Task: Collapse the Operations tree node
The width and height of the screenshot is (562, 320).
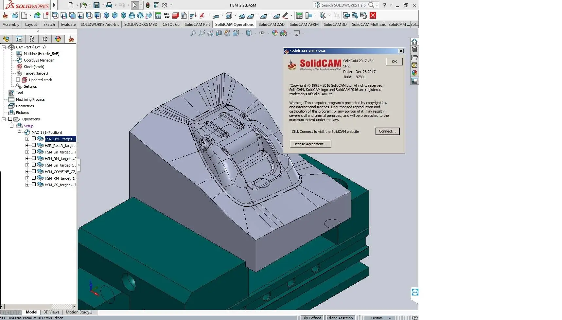Action: click(x=4, y=119)
